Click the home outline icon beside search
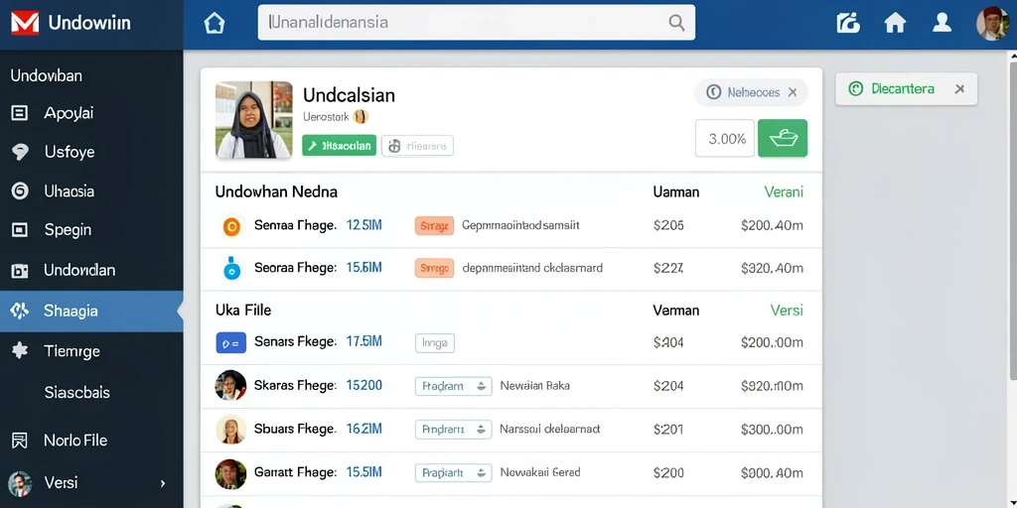The width and height of the screenshot is (1017, 508). (x=215, y=24)
